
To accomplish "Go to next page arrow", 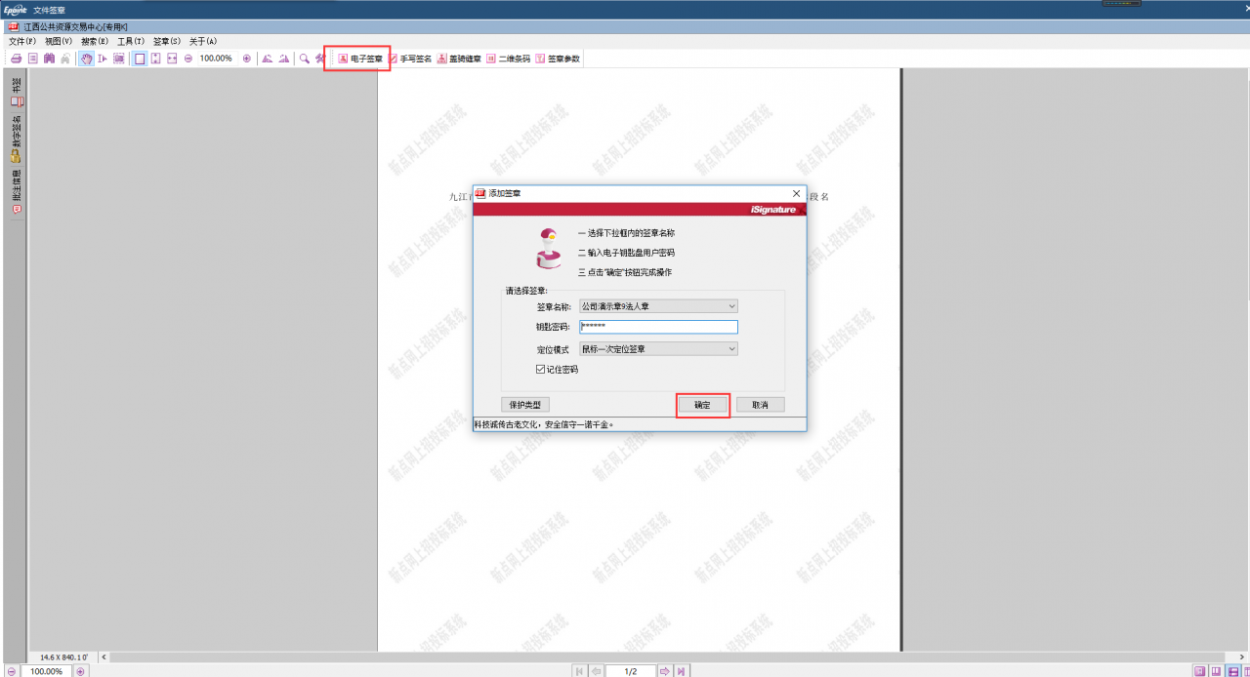I will (664, 671).
